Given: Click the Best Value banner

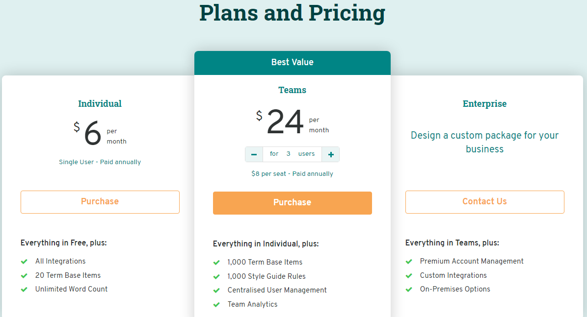Looking at the screenshot, I should [292, 62].
